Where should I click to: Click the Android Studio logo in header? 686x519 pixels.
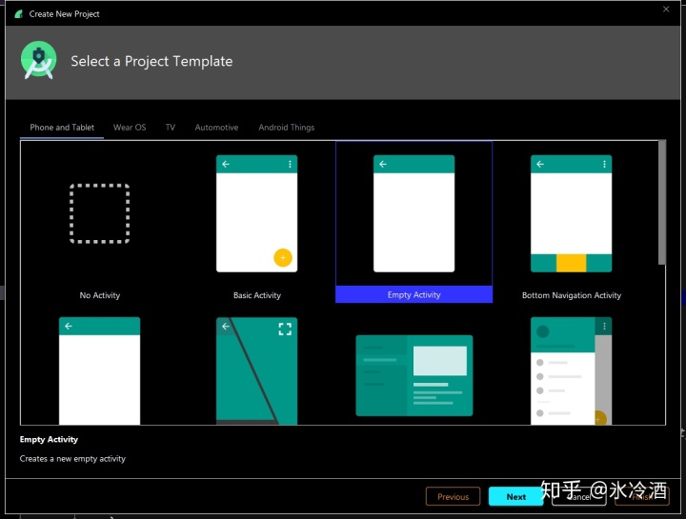(38, 60)
